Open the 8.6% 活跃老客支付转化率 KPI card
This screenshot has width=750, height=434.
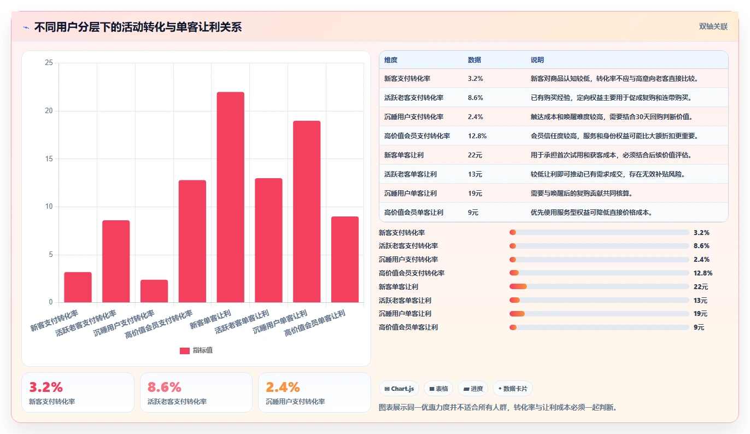(x=196, y=392)
